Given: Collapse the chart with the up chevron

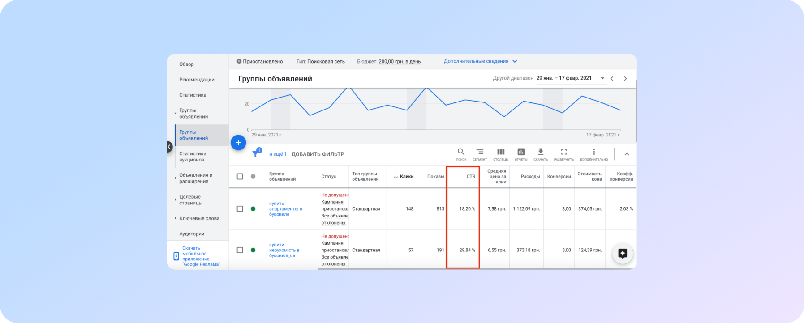Looking at the screenshot, I should [x=627, y=154].
